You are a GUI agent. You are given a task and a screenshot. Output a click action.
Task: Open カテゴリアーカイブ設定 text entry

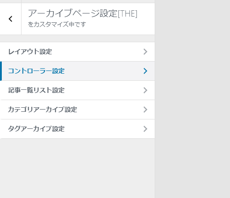(43, 110)
